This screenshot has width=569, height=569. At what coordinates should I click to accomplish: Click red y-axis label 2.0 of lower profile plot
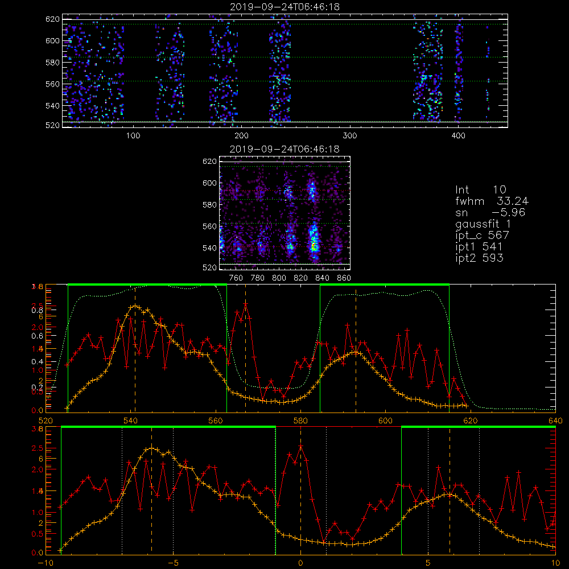[38, 469]
